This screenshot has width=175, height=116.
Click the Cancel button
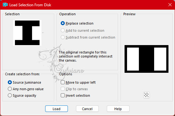click(87, 109)
